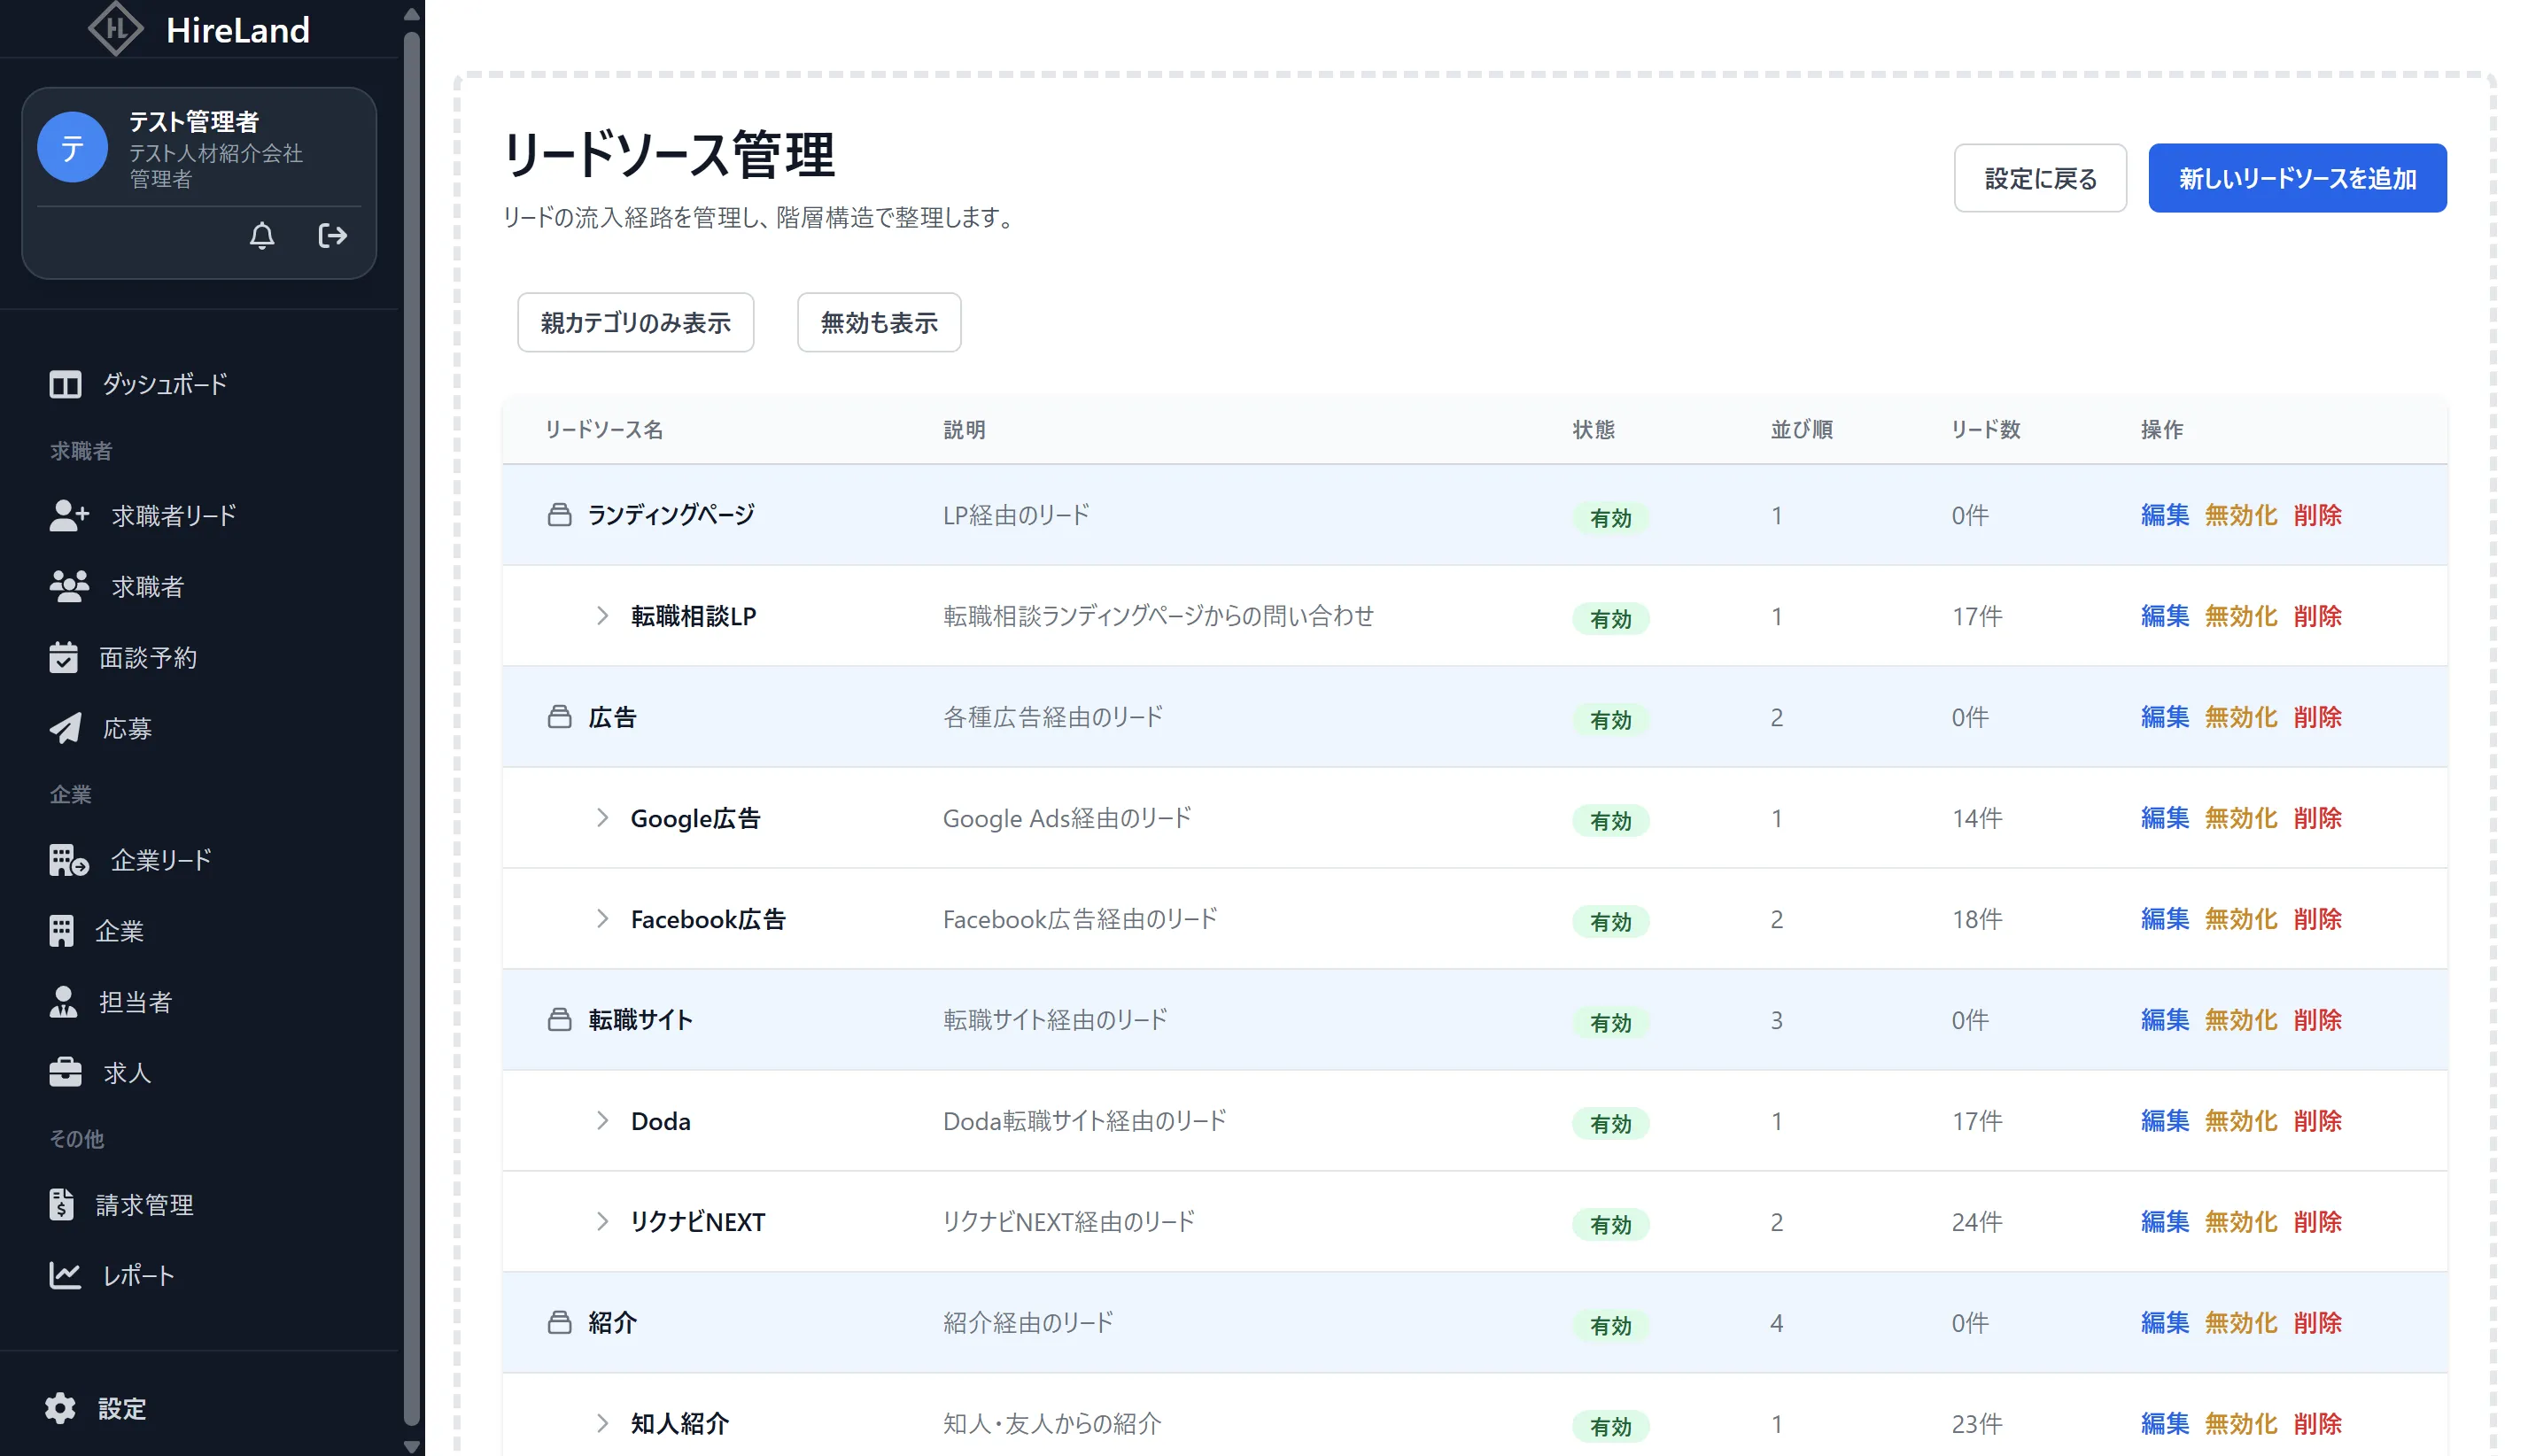
Task: Click the 24件 lead count cell
Action: (x=1976, y=1221)
